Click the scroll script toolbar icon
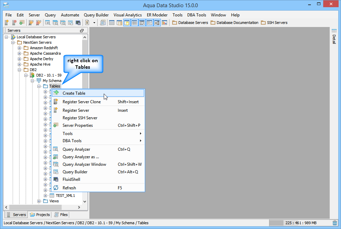The image size is (341, 229). coord(103,22)
